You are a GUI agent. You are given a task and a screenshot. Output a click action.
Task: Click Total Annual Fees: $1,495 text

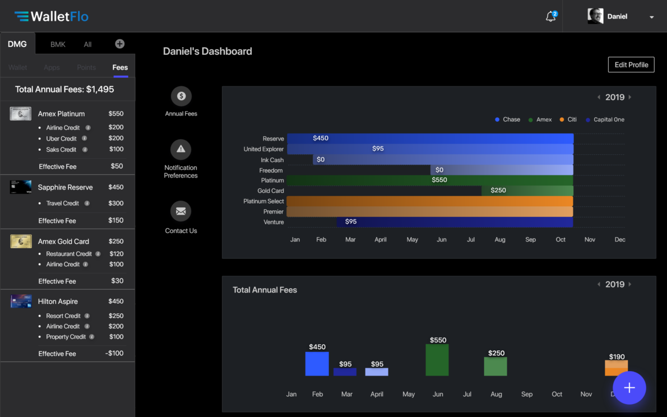(x=64, y=89)
